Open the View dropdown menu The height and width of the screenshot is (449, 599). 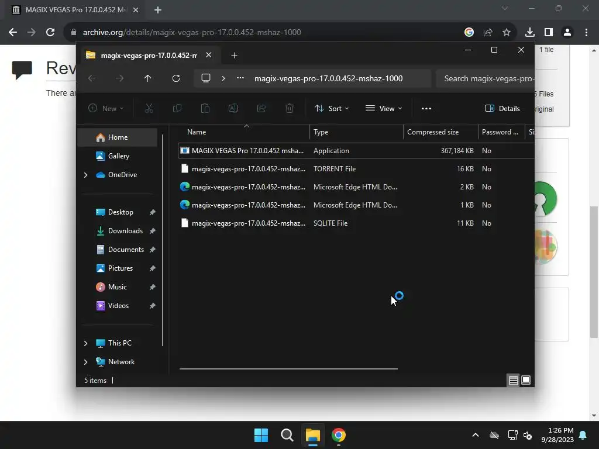tap(384, 108)
